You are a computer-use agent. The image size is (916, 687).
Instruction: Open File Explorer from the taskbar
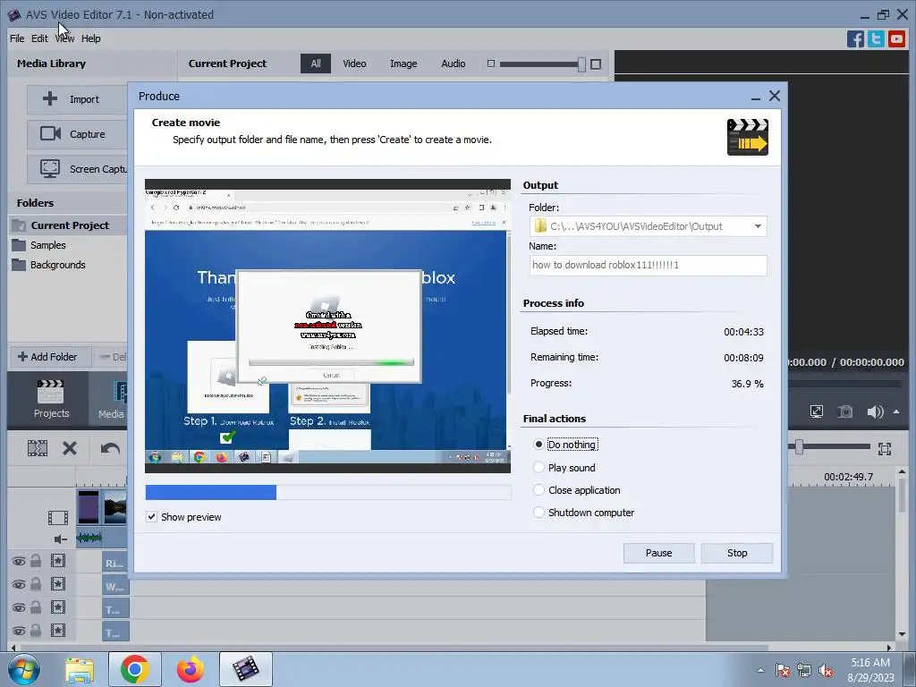(x=80, y=669)
